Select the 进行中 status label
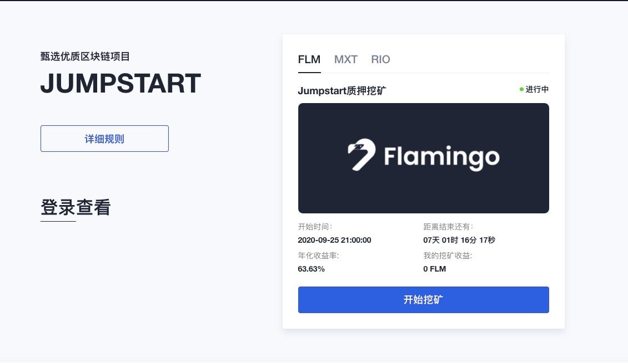628x363 pixels. point(537,89)
